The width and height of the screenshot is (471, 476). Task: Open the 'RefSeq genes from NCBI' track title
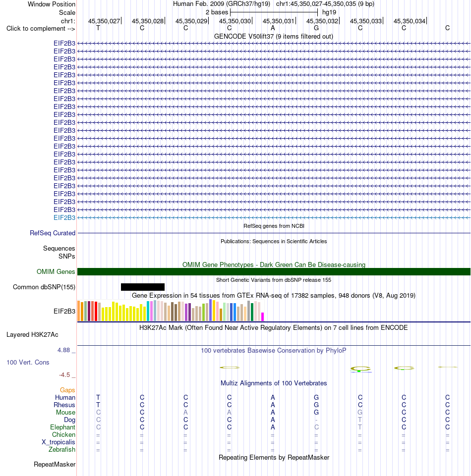click(274, 226)
